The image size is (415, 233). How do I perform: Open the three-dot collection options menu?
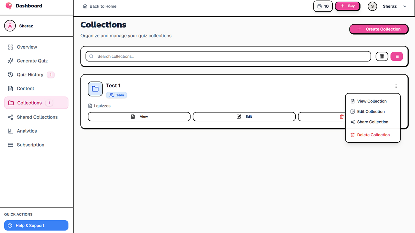tap(396, 86)
